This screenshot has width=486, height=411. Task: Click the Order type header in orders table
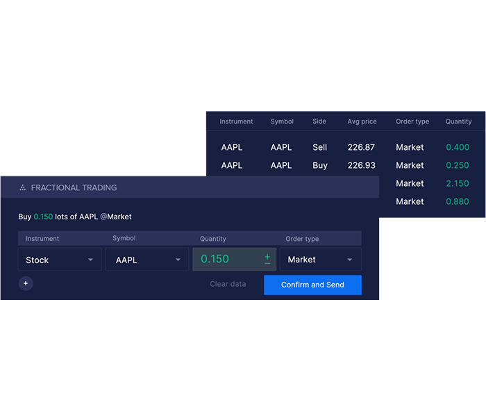[412, 121]
